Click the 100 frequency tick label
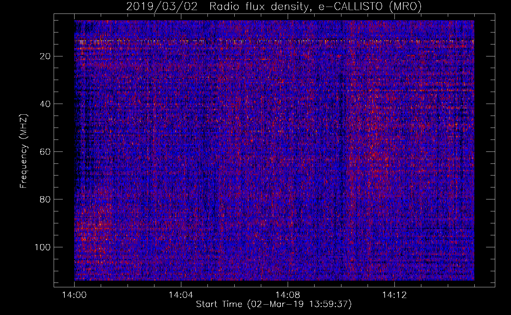This screenshot has width=511, height=315. [43, 247]
